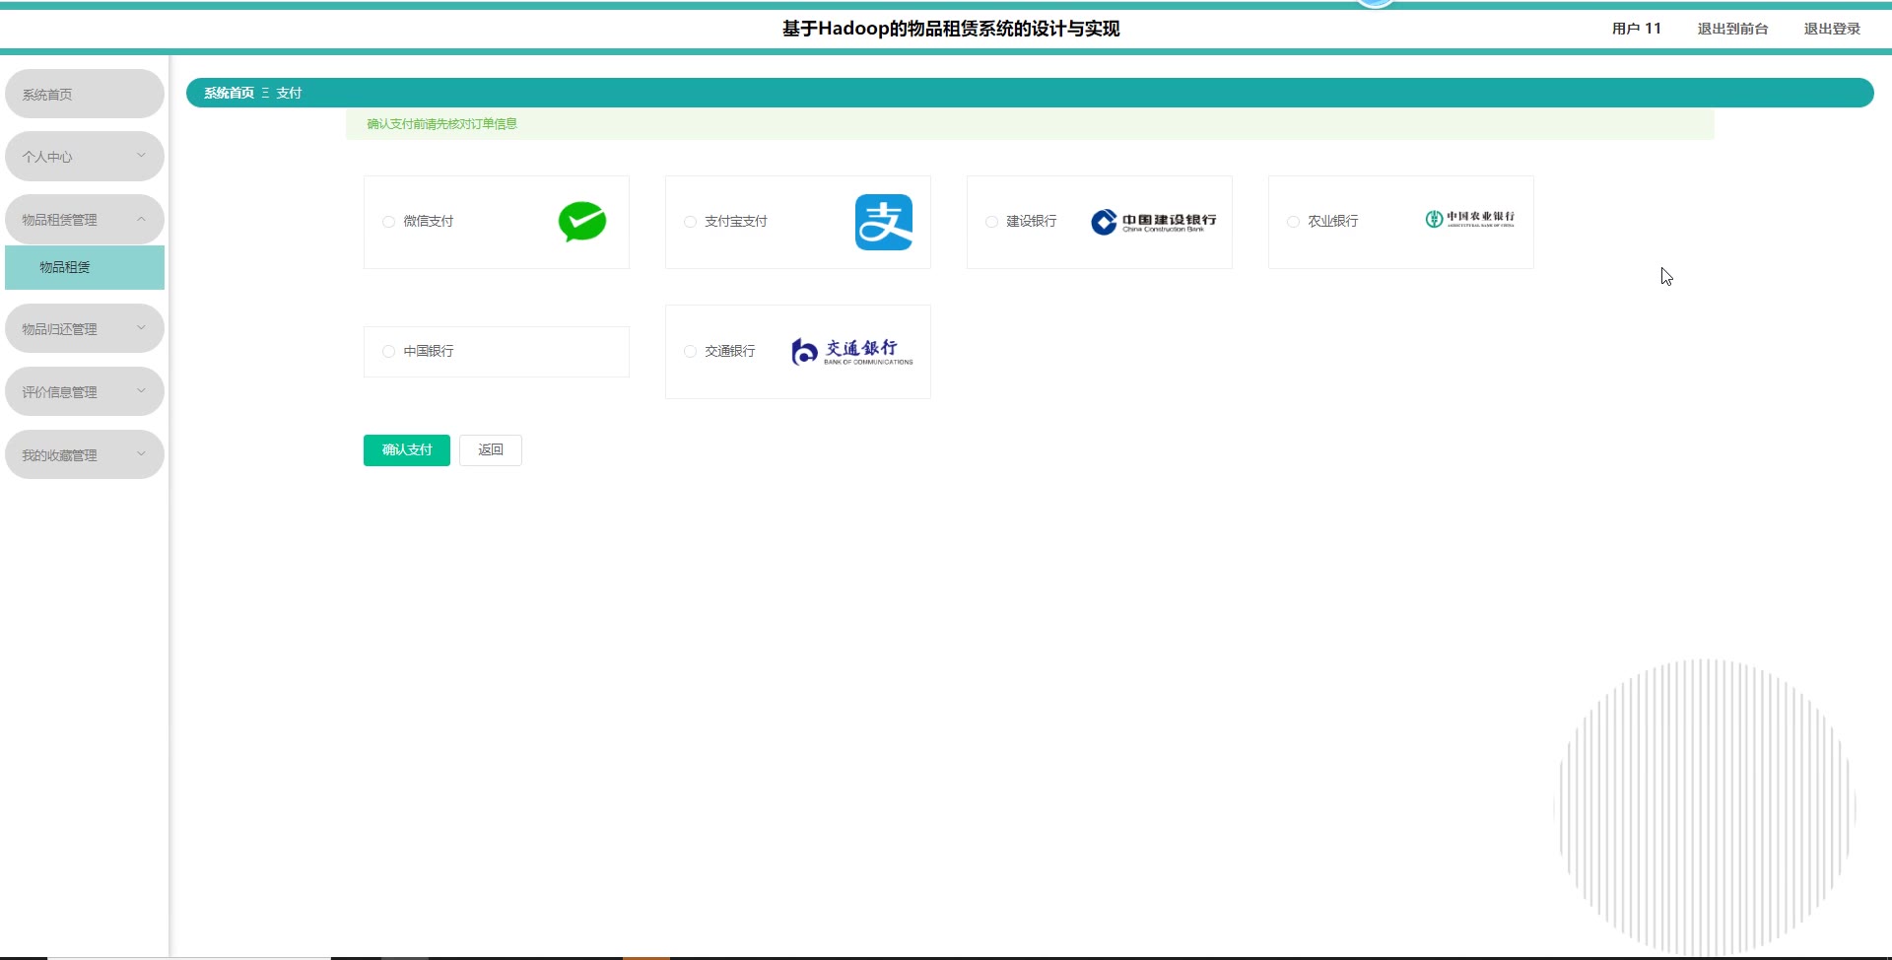Select the 微信支付 radio button
The image size is (1892, 960).
[388, 222]
